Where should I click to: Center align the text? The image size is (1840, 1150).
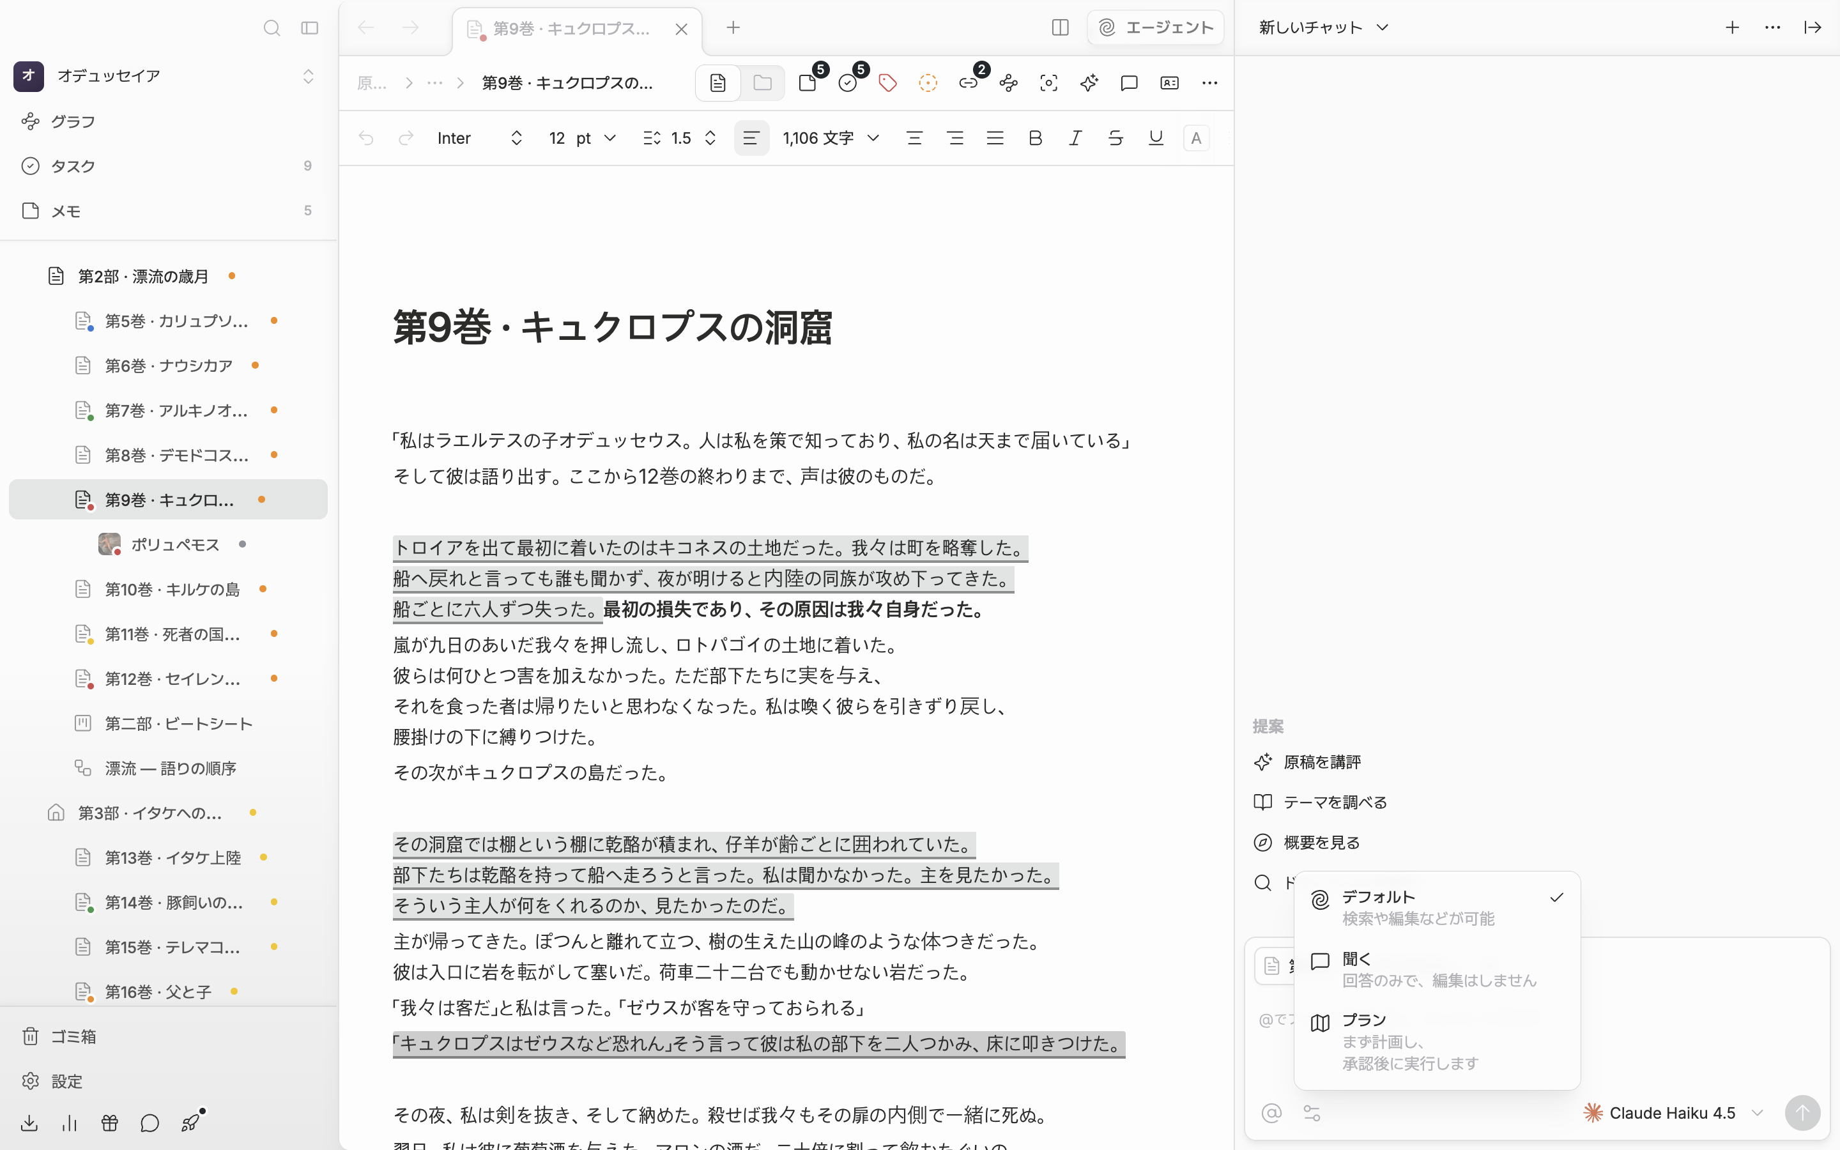[x=915, y=139]
